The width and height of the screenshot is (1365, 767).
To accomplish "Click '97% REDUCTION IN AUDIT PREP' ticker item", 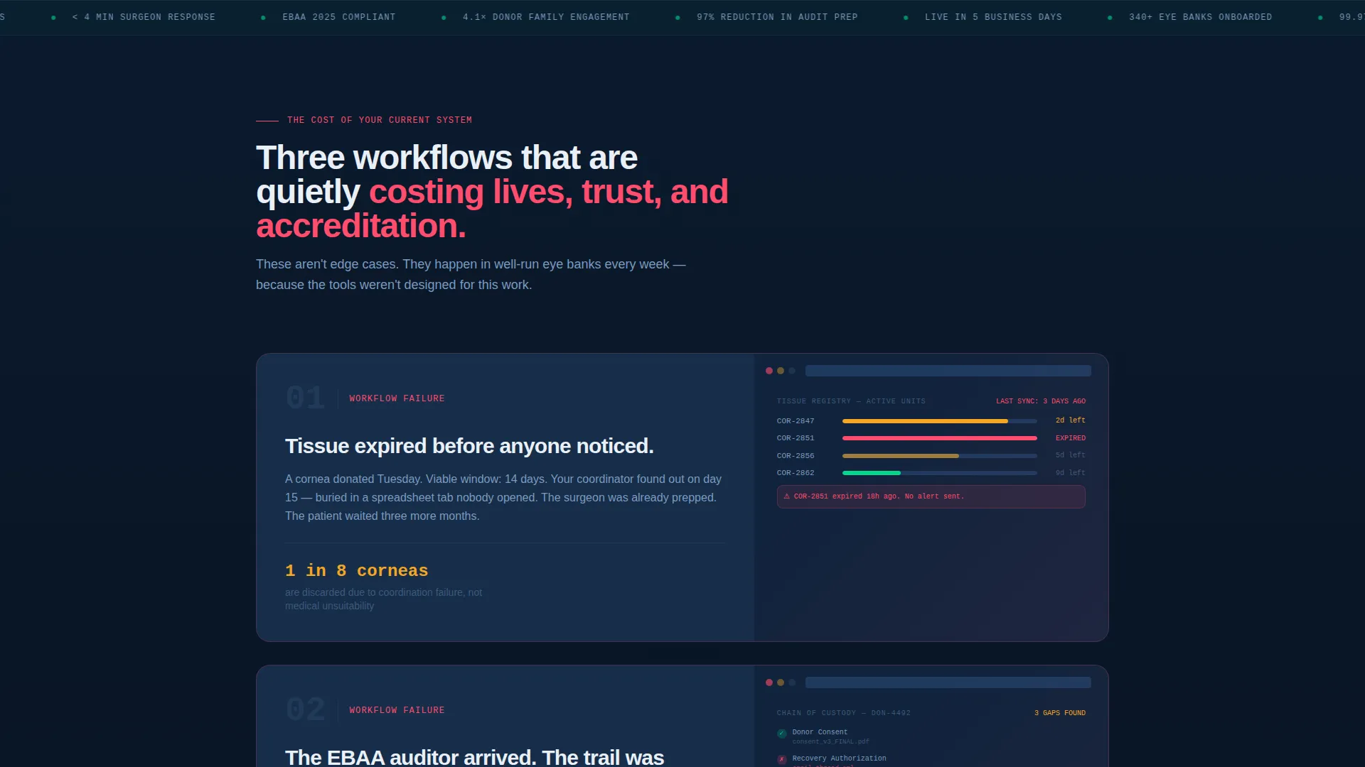I will [777, 17].
